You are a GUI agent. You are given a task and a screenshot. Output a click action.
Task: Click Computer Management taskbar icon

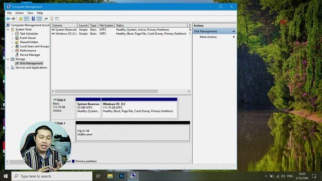[133, 176]
